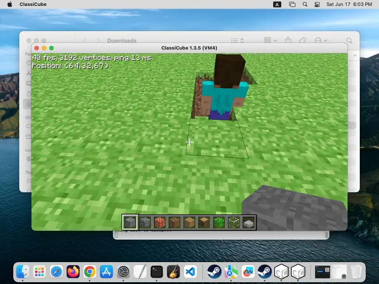The width and height of the screenshot is (379, 284).
Task: Open the App Store from the Dock
Action: pyautogui.click(x=106, y=272)
